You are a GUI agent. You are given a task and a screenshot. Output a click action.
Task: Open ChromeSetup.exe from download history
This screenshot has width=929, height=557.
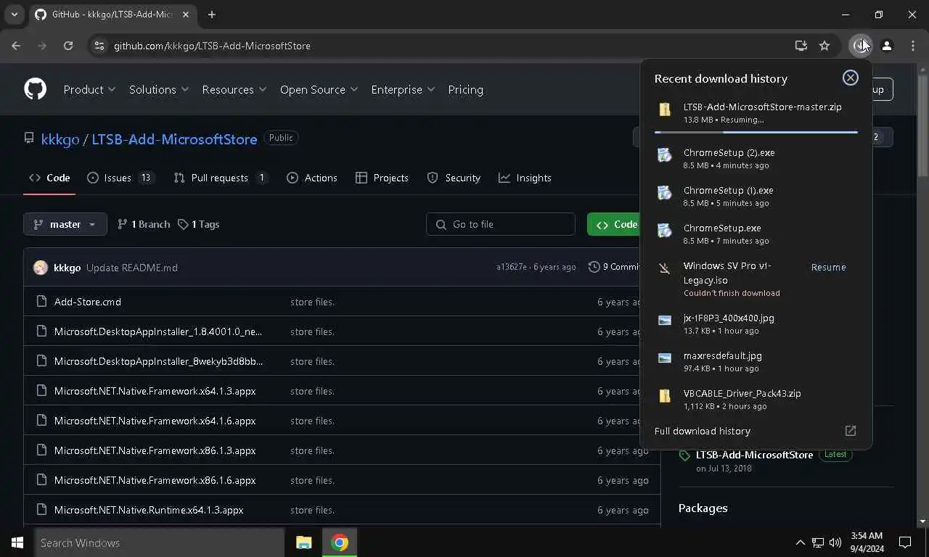tap(756, 234)
